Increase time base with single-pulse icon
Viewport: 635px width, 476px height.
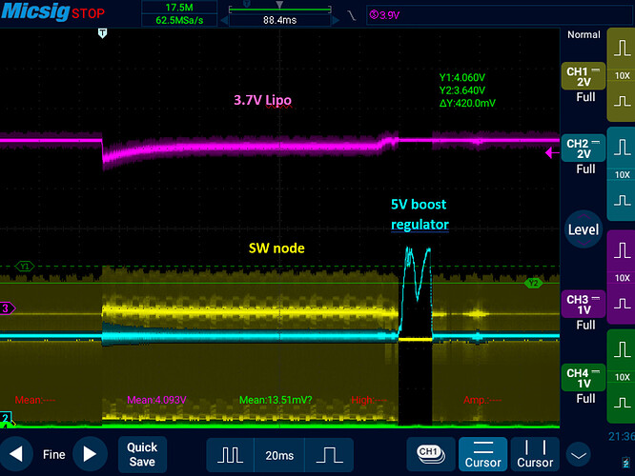[x=329, y=455]
